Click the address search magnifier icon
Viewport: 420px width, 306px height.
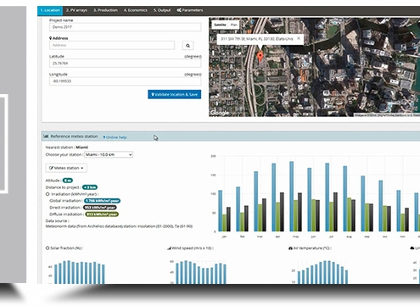tap(188, 46)
